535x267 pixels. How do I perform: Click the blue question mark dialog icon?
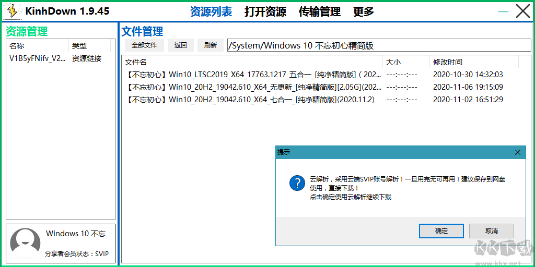click(297, 183)
